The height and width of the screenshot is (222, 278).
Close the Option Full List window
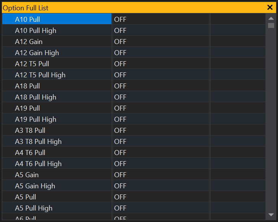click(x=270, y=7)
